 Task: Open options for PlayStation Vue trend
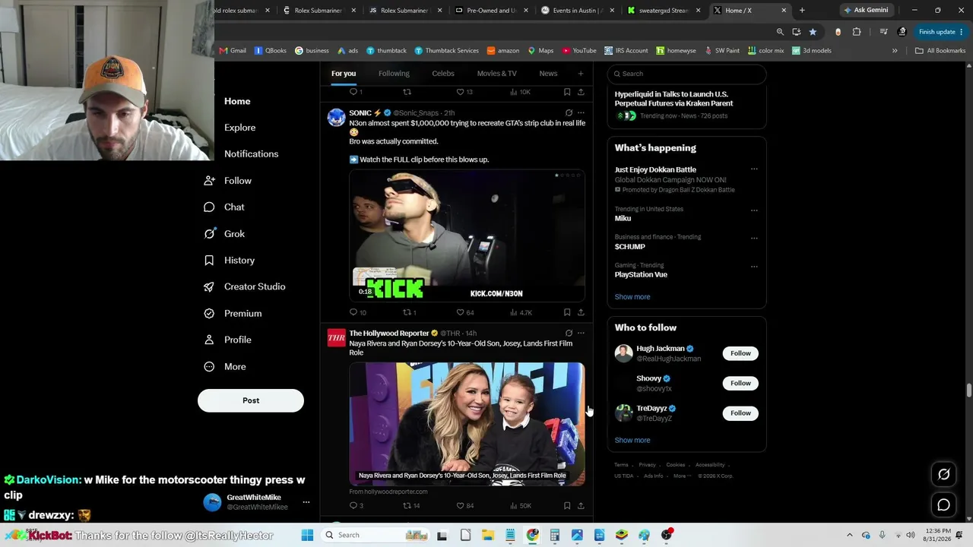click(x=754, y=266)
